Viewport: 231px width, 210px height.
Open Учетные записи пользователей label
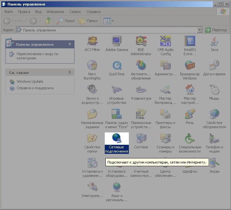(x=141, y=174)
